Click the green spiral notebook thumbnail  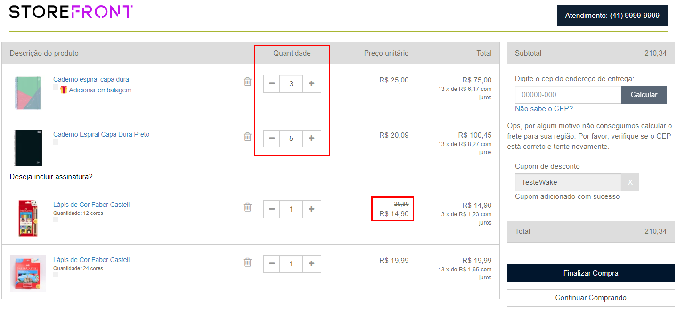27,93
